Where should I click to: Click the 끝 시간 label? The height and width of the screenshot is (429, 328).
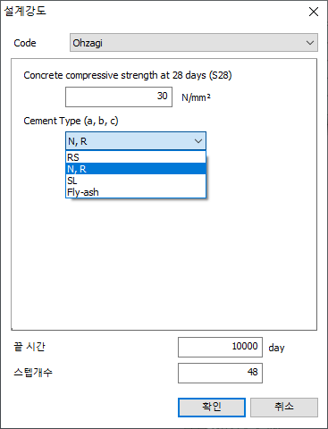[x=29, y=347]
